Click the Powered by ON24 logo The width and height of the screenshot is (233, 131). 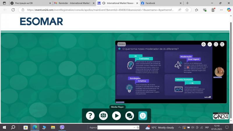coord(221,116)
